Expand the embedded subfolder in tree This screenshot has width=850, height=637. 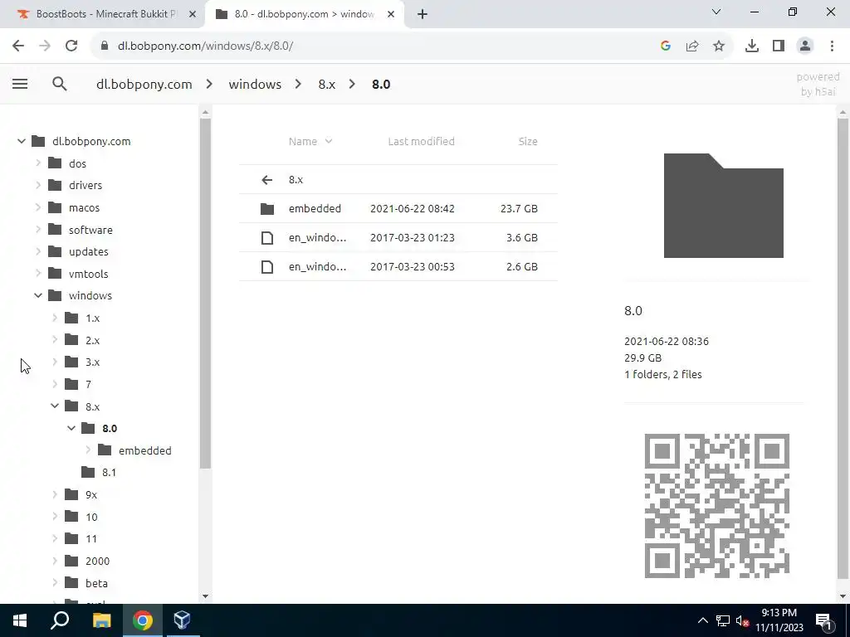coord(88,450)
